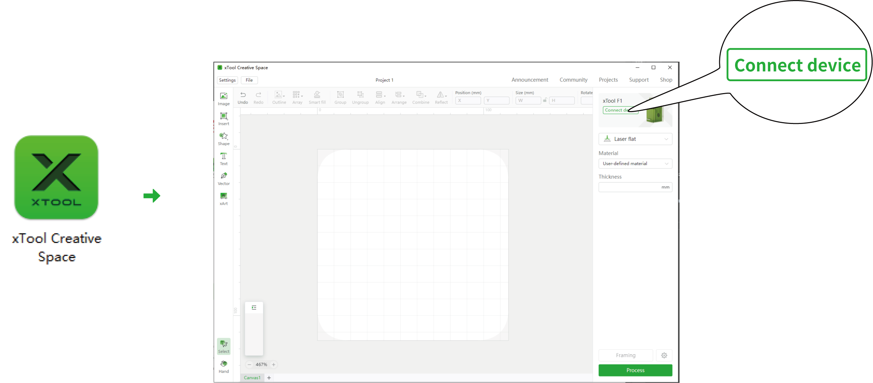
Task: Zoom in with the plus icon
Action: click(x=273, y=364)
